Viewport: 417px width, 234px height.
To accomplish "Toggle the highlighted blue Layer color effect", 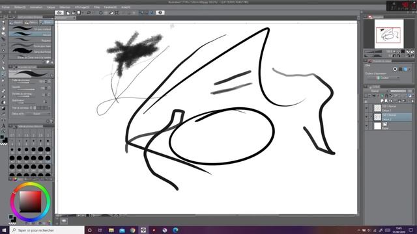I will tap(405, 69).
